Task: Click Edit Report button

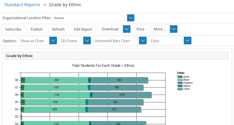Action: click(x=83, y=29)
